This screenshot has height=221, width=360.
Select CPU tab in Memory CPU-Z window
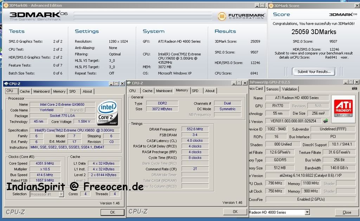coord(132,91)
